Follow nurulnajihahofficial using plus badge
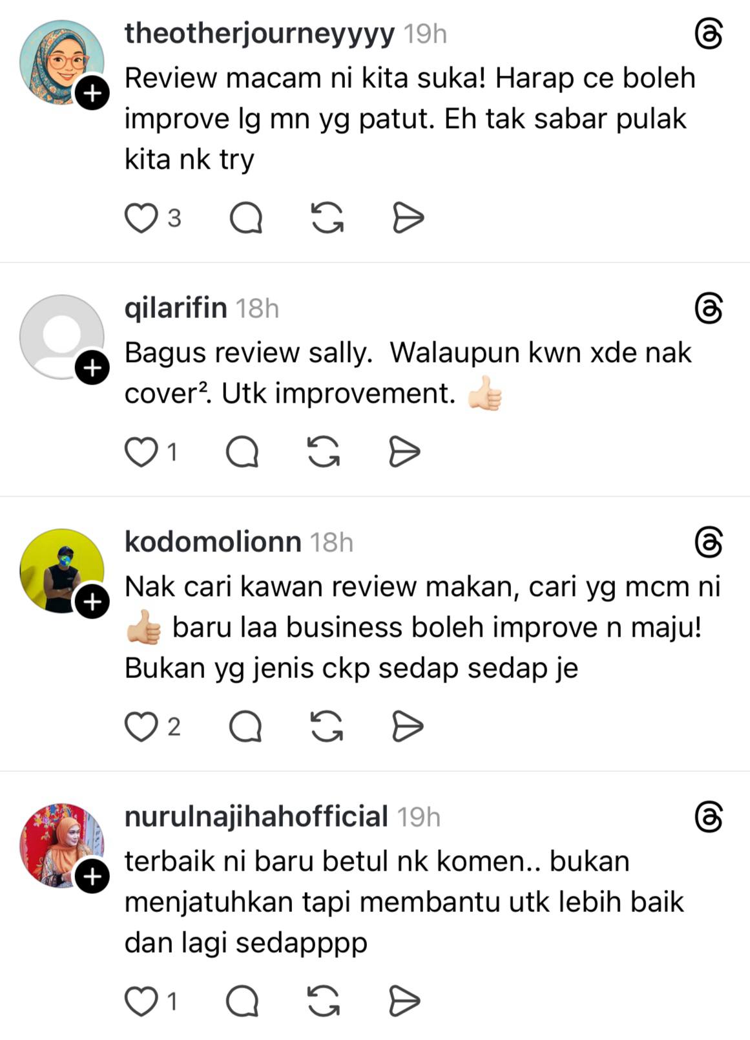This screenshot has height=1040, width=750. [92, 876]
